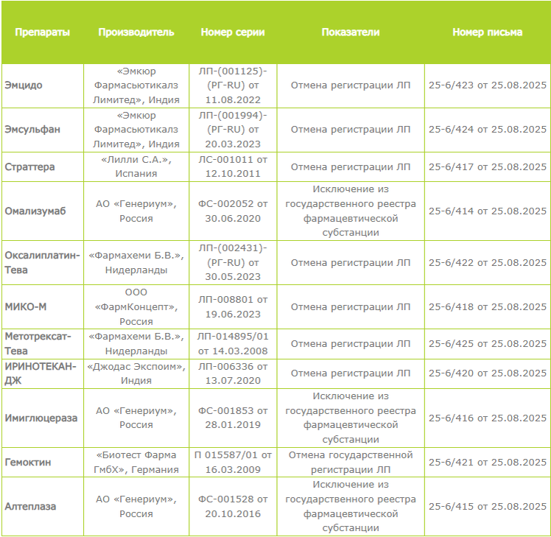Click the Генериум manufacturer in the Омализумаб row
This screenshot has width=551, height=537.
[x=136, y=211]
